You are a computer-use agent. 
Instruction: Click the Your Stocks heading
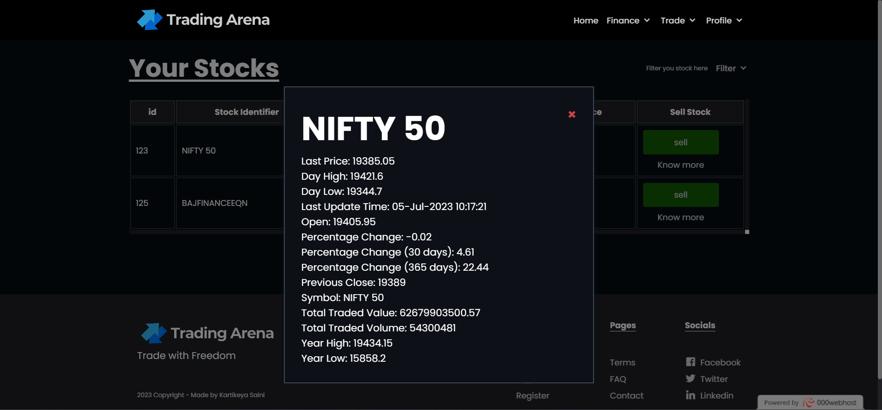pos(204,68)
